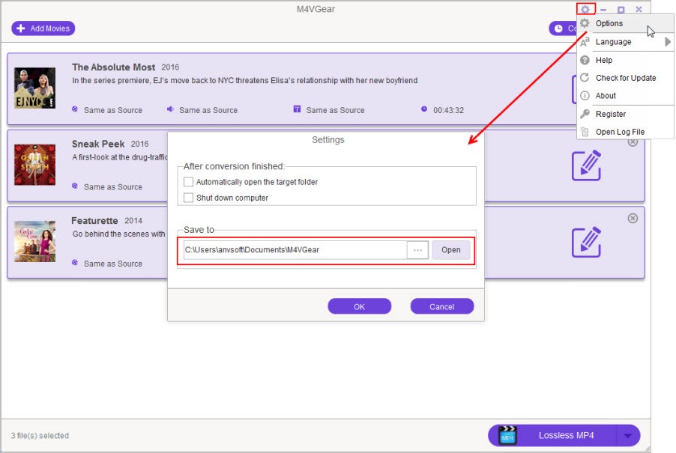Remove the Featurette movie with X icon
The height and width of the screenshot is (453, 676).
[633, 219]
